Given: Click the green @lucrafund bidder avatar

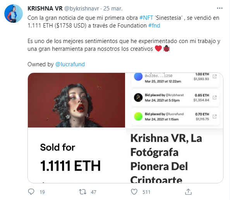Looking at the screenshot, I should (138, 116).
